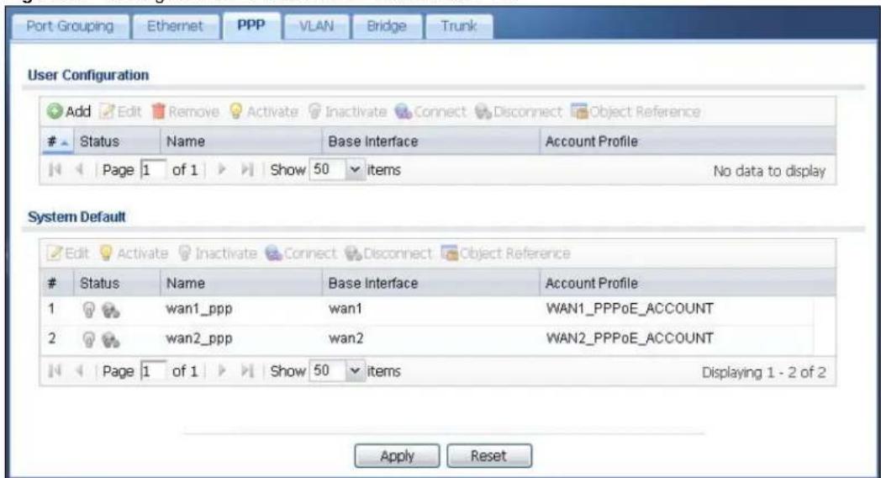Click wan1_ppp connection status icon
881x478 pixels.
111,310
